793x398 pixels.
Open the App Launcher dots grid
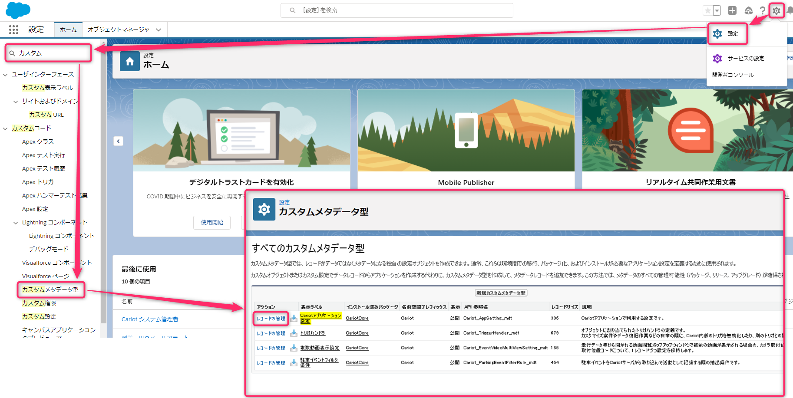(14, 30)
